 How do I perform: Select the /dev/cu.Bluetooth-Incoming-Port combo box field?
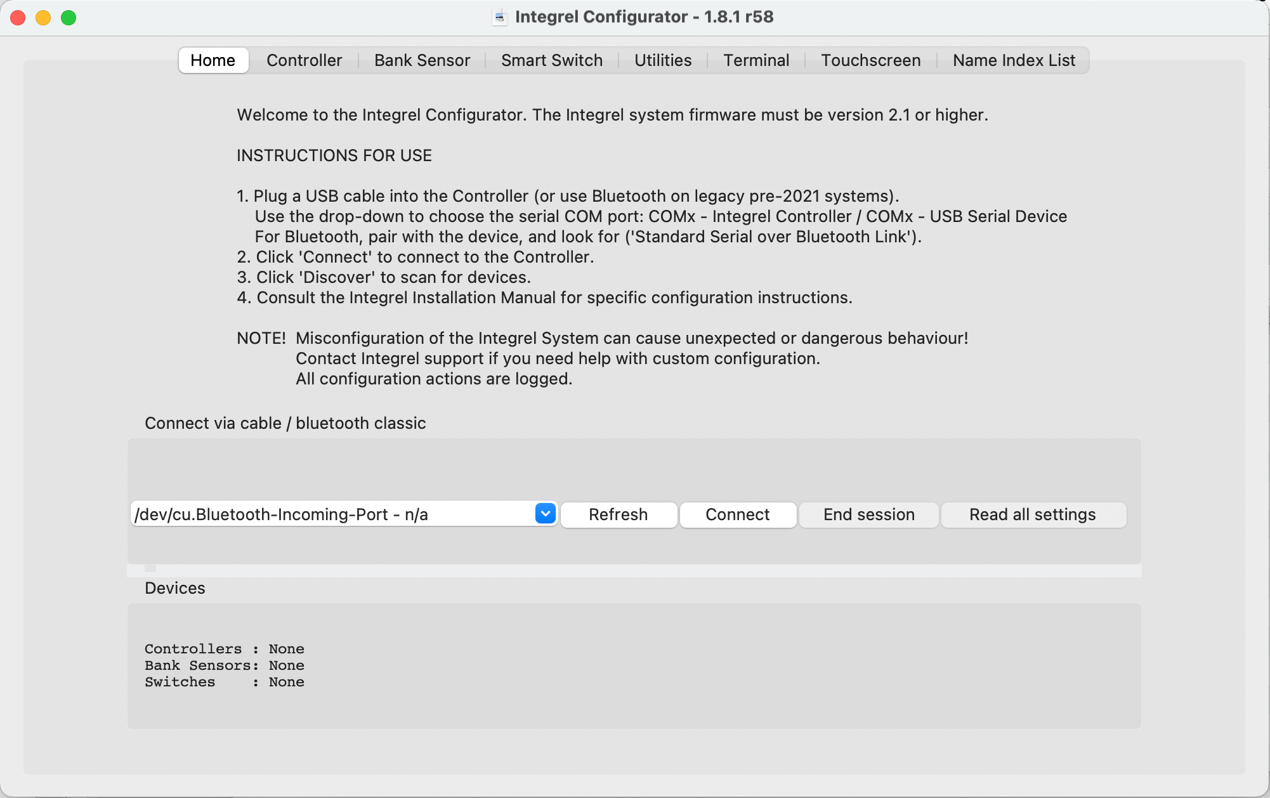[344, 514]
